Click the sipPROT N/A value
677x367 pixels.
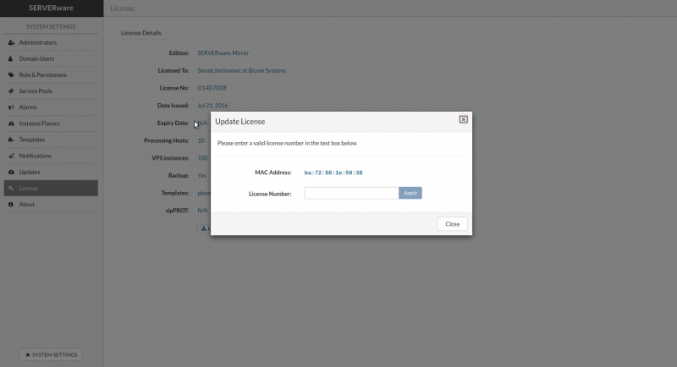[x=202, y=211]
